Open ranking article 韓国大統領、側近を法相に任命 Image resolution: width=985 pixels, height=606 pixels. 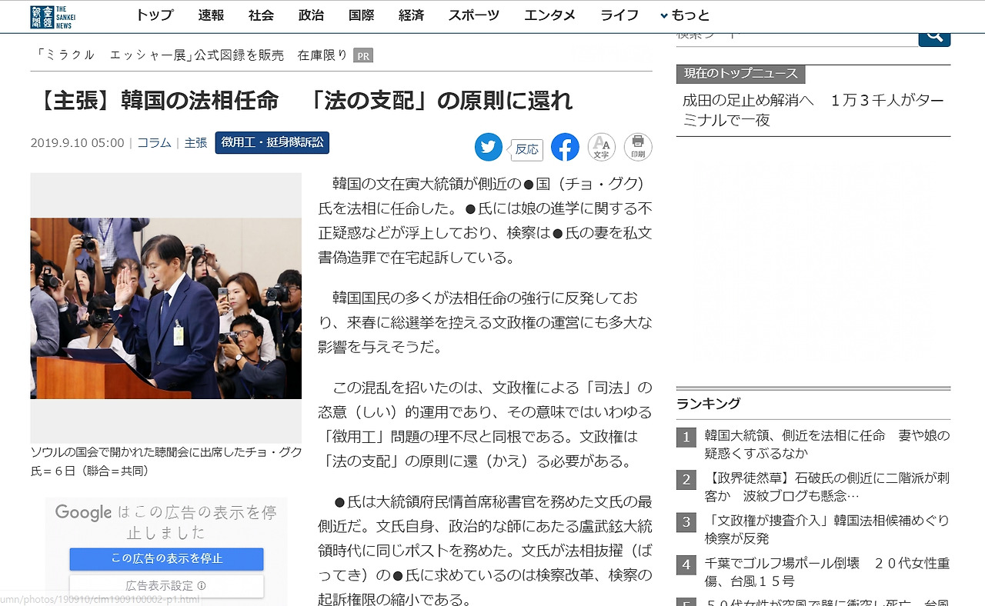pos(827,445)
